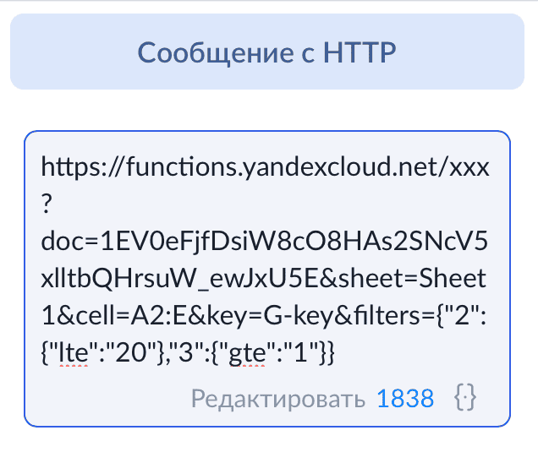This screenshot has height=463, width=538.
Task: Place cursor after the closing braces }}
Action: tap(335, 353)
